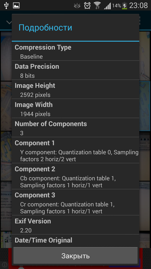Select the Compression Type row

pos(75,51)
